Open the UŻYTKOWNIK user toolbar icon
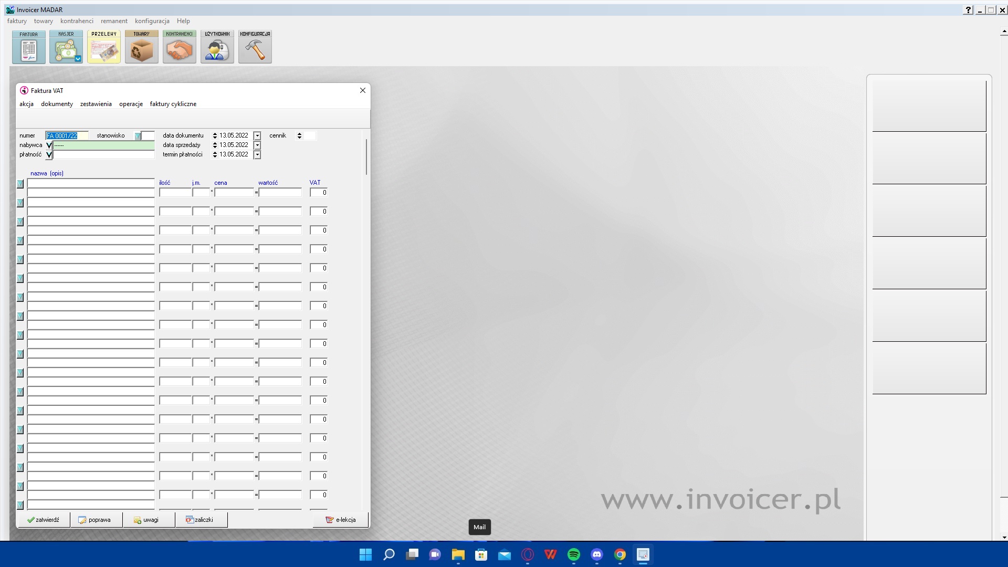 coord(217,47)
